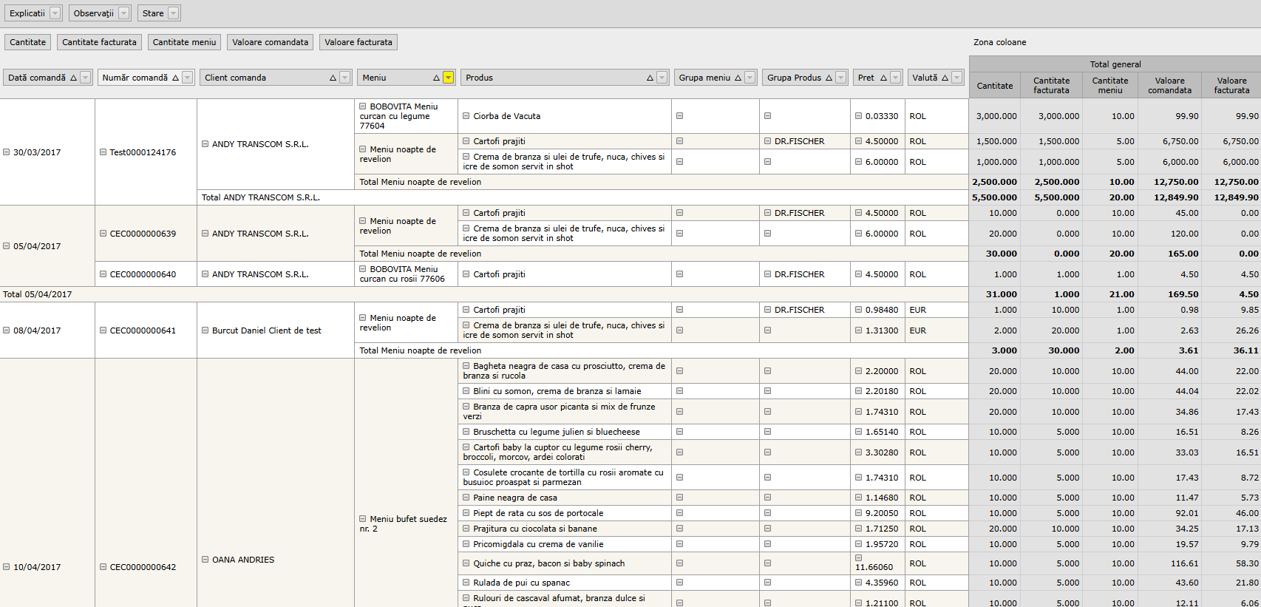Image resolution: width=1261 pixels, height=607 pixels.
Task: Click sort arrow on Client comanda header
Action: (333, 78)
